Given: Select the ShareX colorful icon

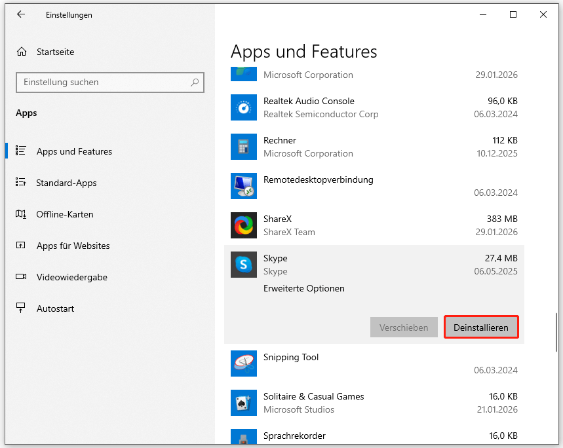Looking at the screenshot, I should click(x=244, y=225).
